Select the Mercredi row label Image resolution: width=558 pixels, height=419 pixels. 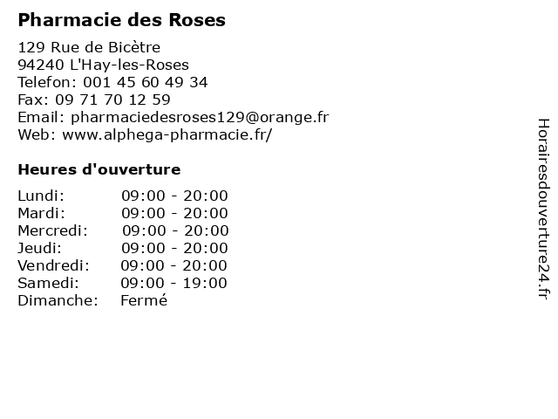tap(52, 230)
